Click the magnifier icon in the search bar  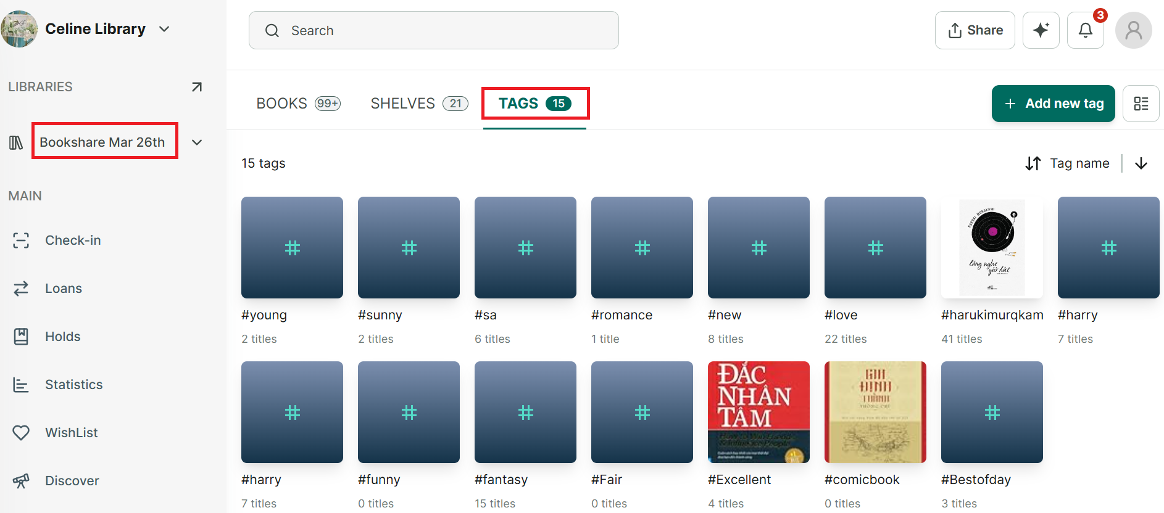[272, 31]
